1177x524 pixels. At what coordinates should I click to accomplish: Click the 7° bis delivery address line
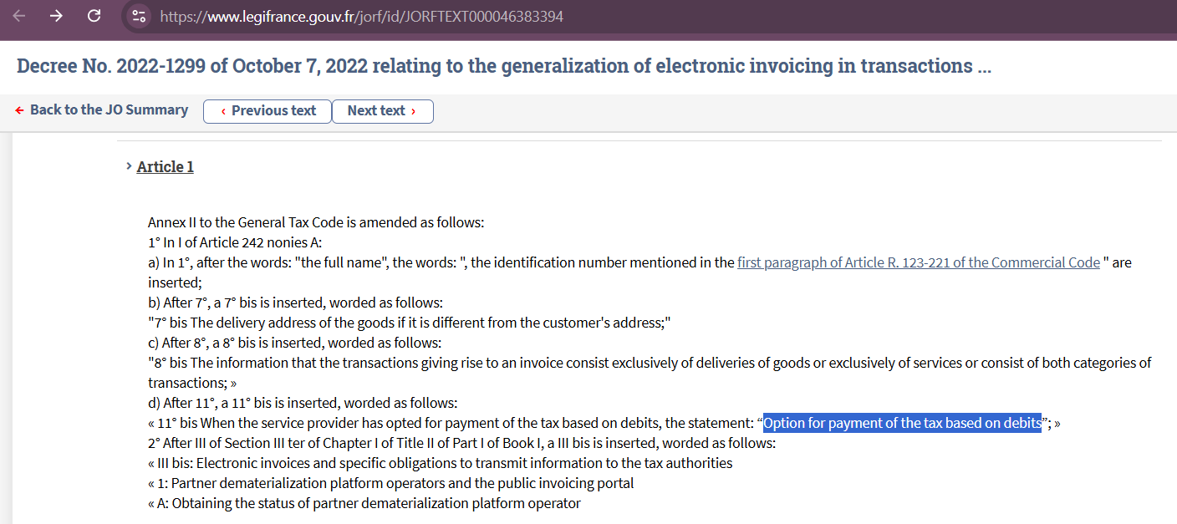pyautogui.click(x=410, y=323)
